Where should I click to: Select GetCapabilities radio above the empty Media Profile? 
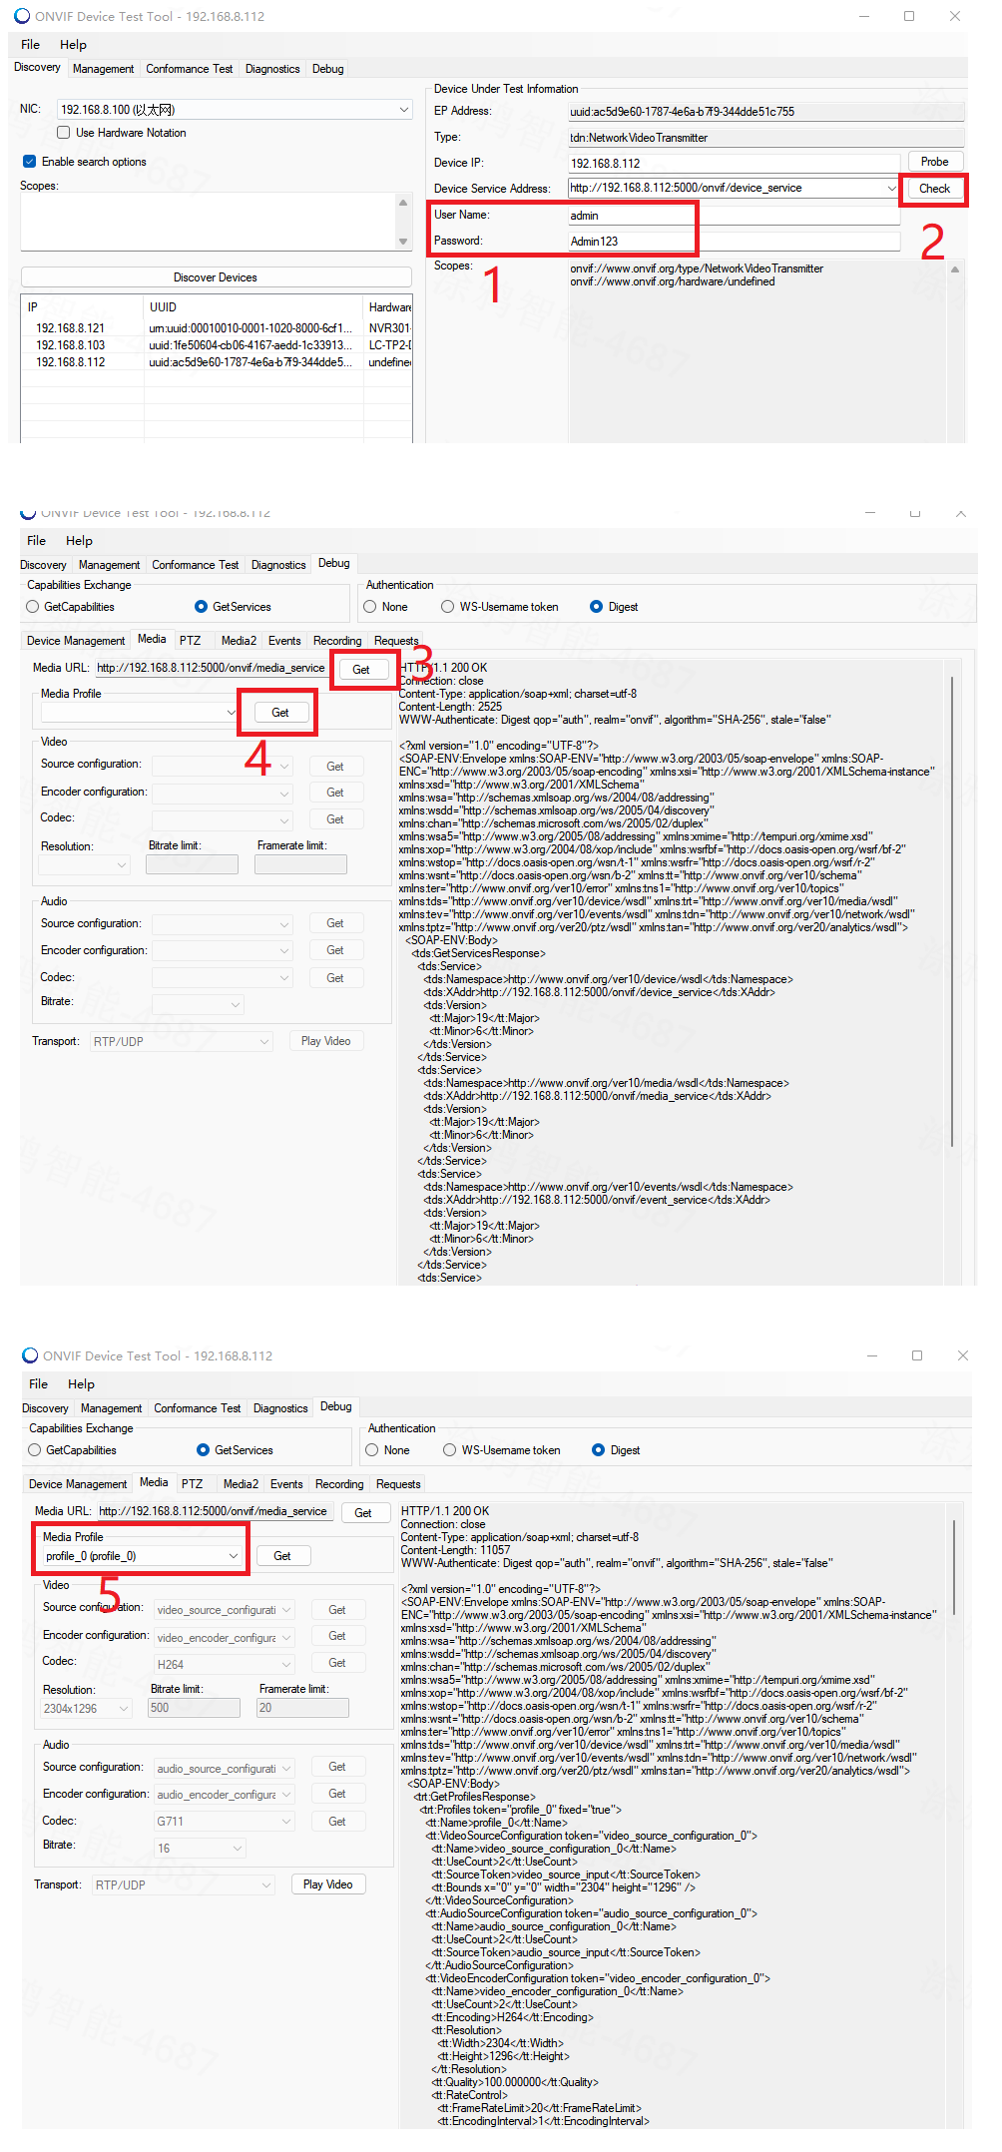coord(33,607)
